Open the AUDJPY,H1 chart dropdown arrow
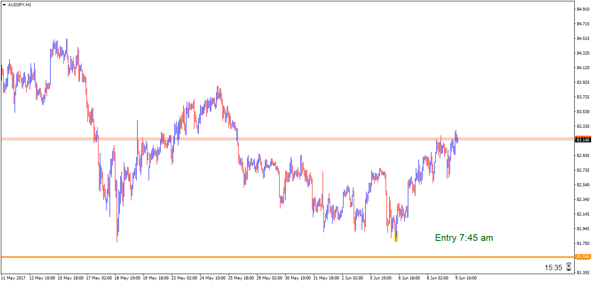 (x=4, y=4)
